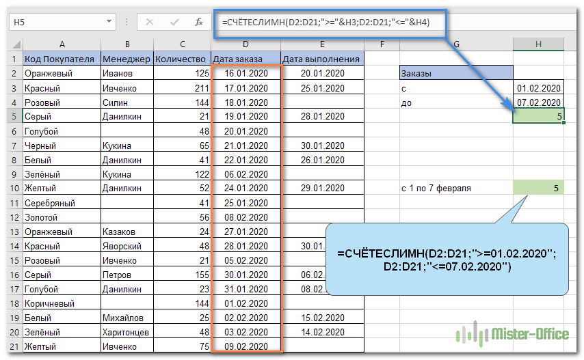Viewport: 584px width, 360px height.
Task: Select cell H3 with date 01.02.2020
Action: click(538, 88)
